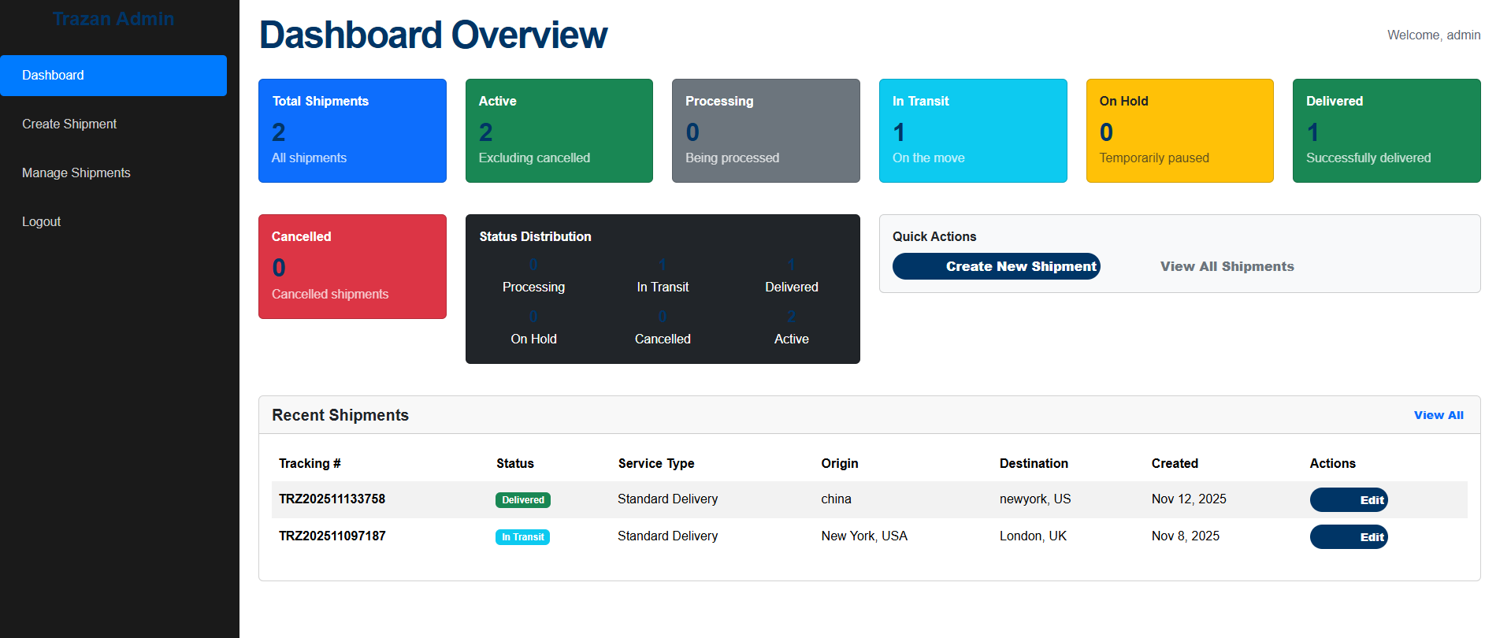Edit shipment TRZ202511133758
The image size is (1485, 638).
(x=1348, y=500)
